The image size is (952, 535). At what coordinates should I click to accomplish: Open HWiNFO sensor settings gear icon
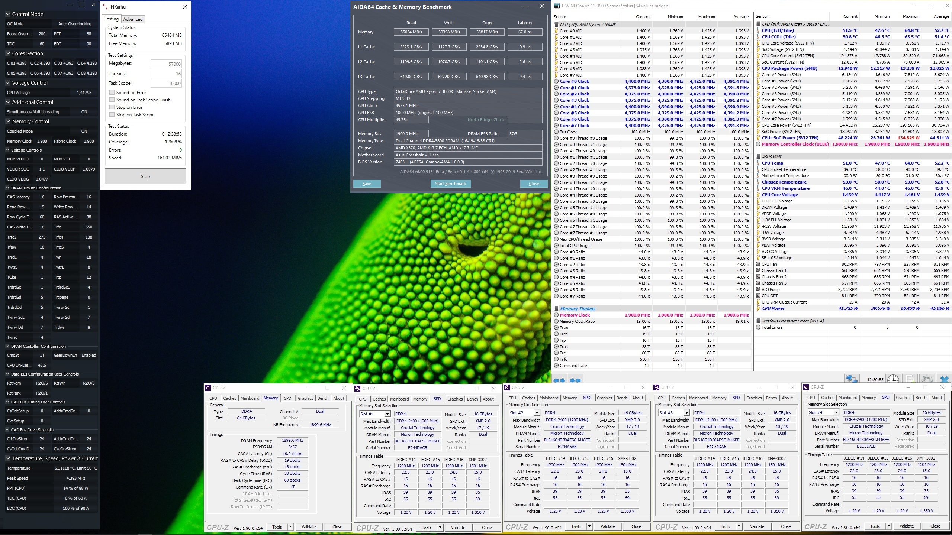(x=927, y=379)
